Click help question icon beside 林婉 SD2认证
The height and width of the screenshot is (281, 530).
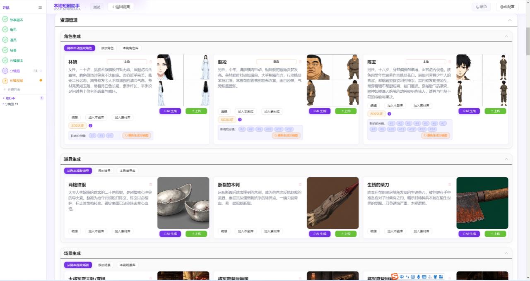pos(90,125)
